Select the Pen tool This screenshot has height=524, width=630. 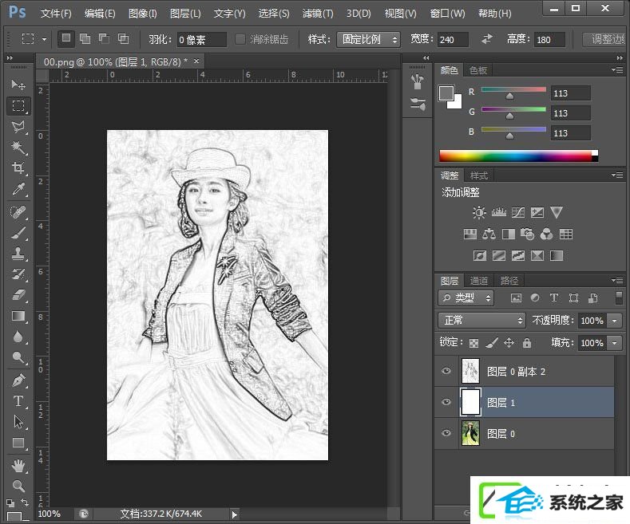(x=18, y=380)
